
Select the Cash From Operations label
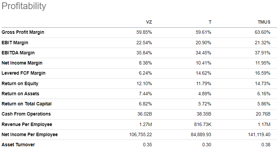tap(26, 114)
